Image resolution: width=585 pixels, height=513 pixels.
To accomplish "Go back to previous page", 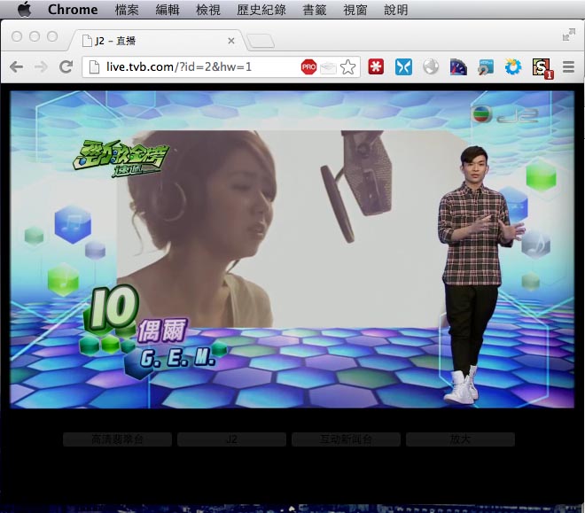I will tap(17, 67).
